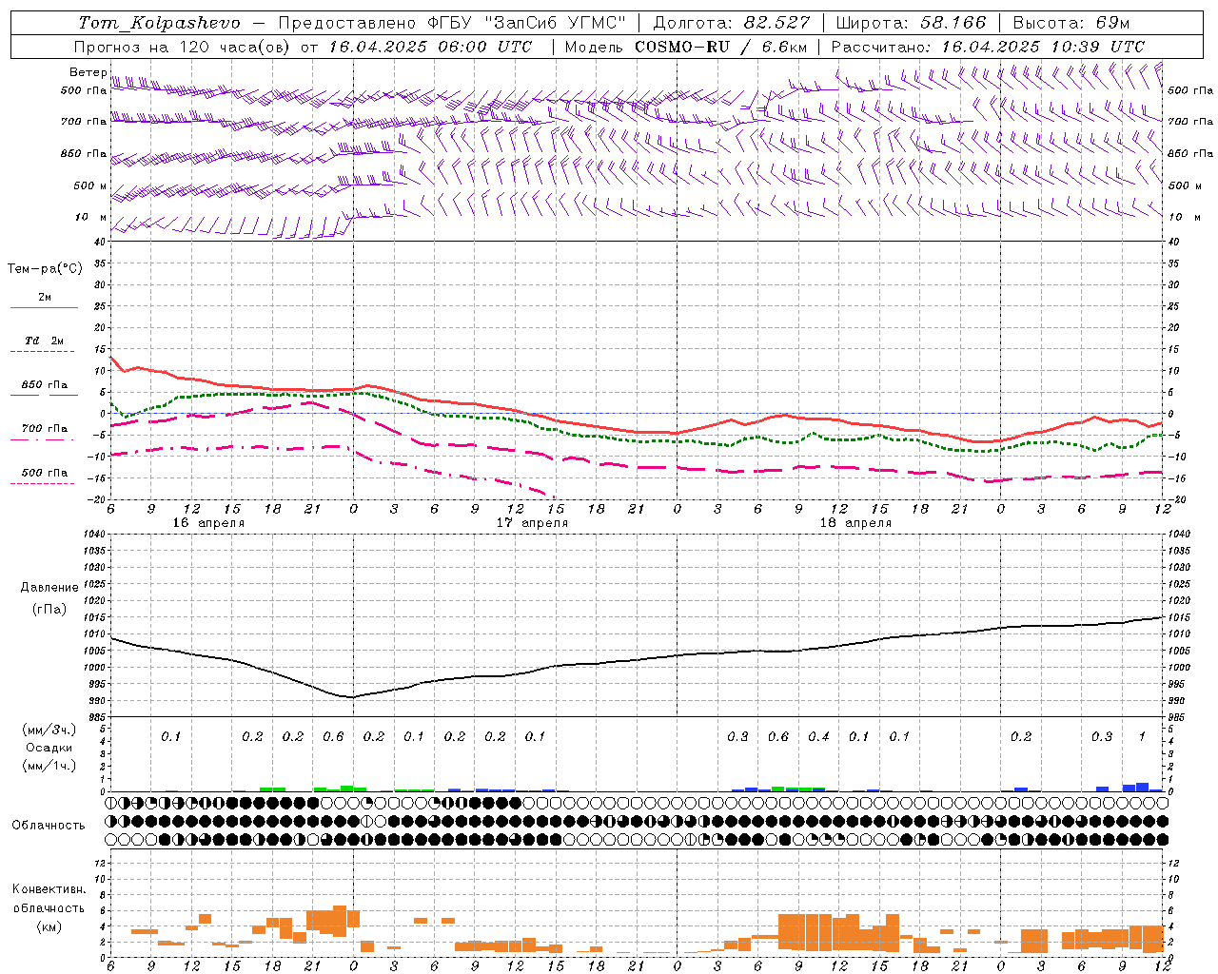Select the 700 гПа temperature legend entry
This screenshot has height=974, width=1218.
[x=45, y=429]
